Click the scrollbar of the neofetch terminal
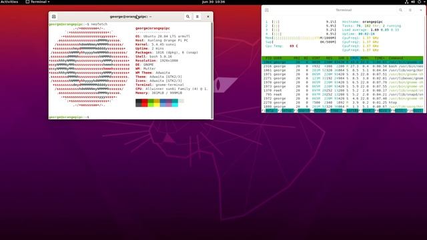 (x=212, y=70)
